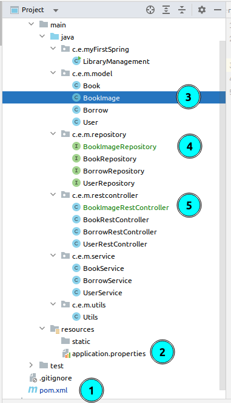Open BookRepository in the tree
The width and height of the screenshot is (231, 403).
(x=110, y=159)
